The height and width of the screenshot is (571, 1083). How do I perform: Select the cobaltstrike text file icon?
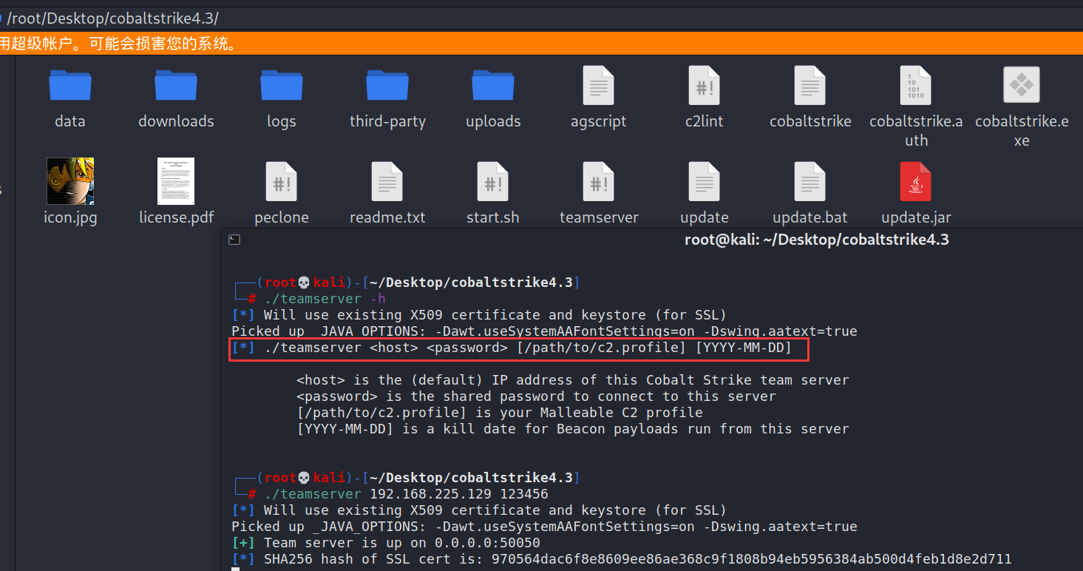pos(810,85)
